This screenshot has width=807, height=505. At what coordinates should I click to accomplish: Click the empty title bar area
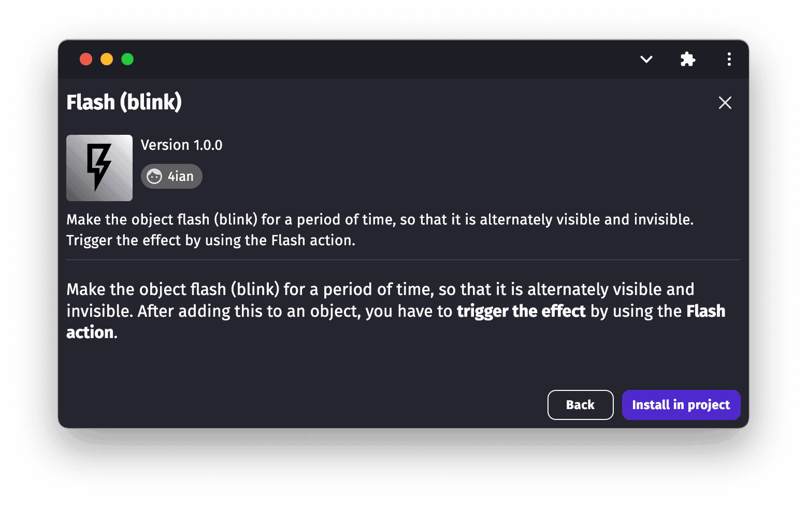click(383, 59)
